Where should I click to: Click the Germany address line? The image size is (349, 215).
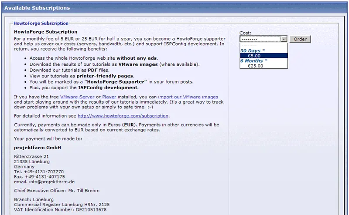click(24, 167)
